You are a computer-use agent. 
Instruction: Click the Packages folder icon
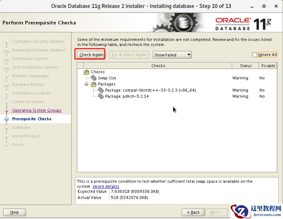[93, 84]
